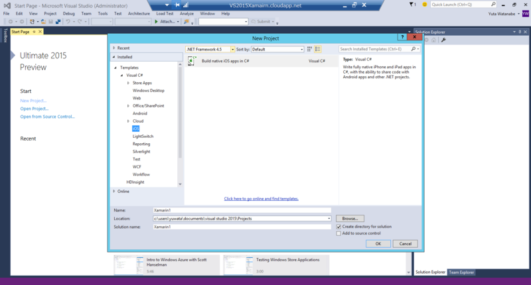The image size is (531, 285).
Task: Click the Browse... button
Action: pos(350,219)
